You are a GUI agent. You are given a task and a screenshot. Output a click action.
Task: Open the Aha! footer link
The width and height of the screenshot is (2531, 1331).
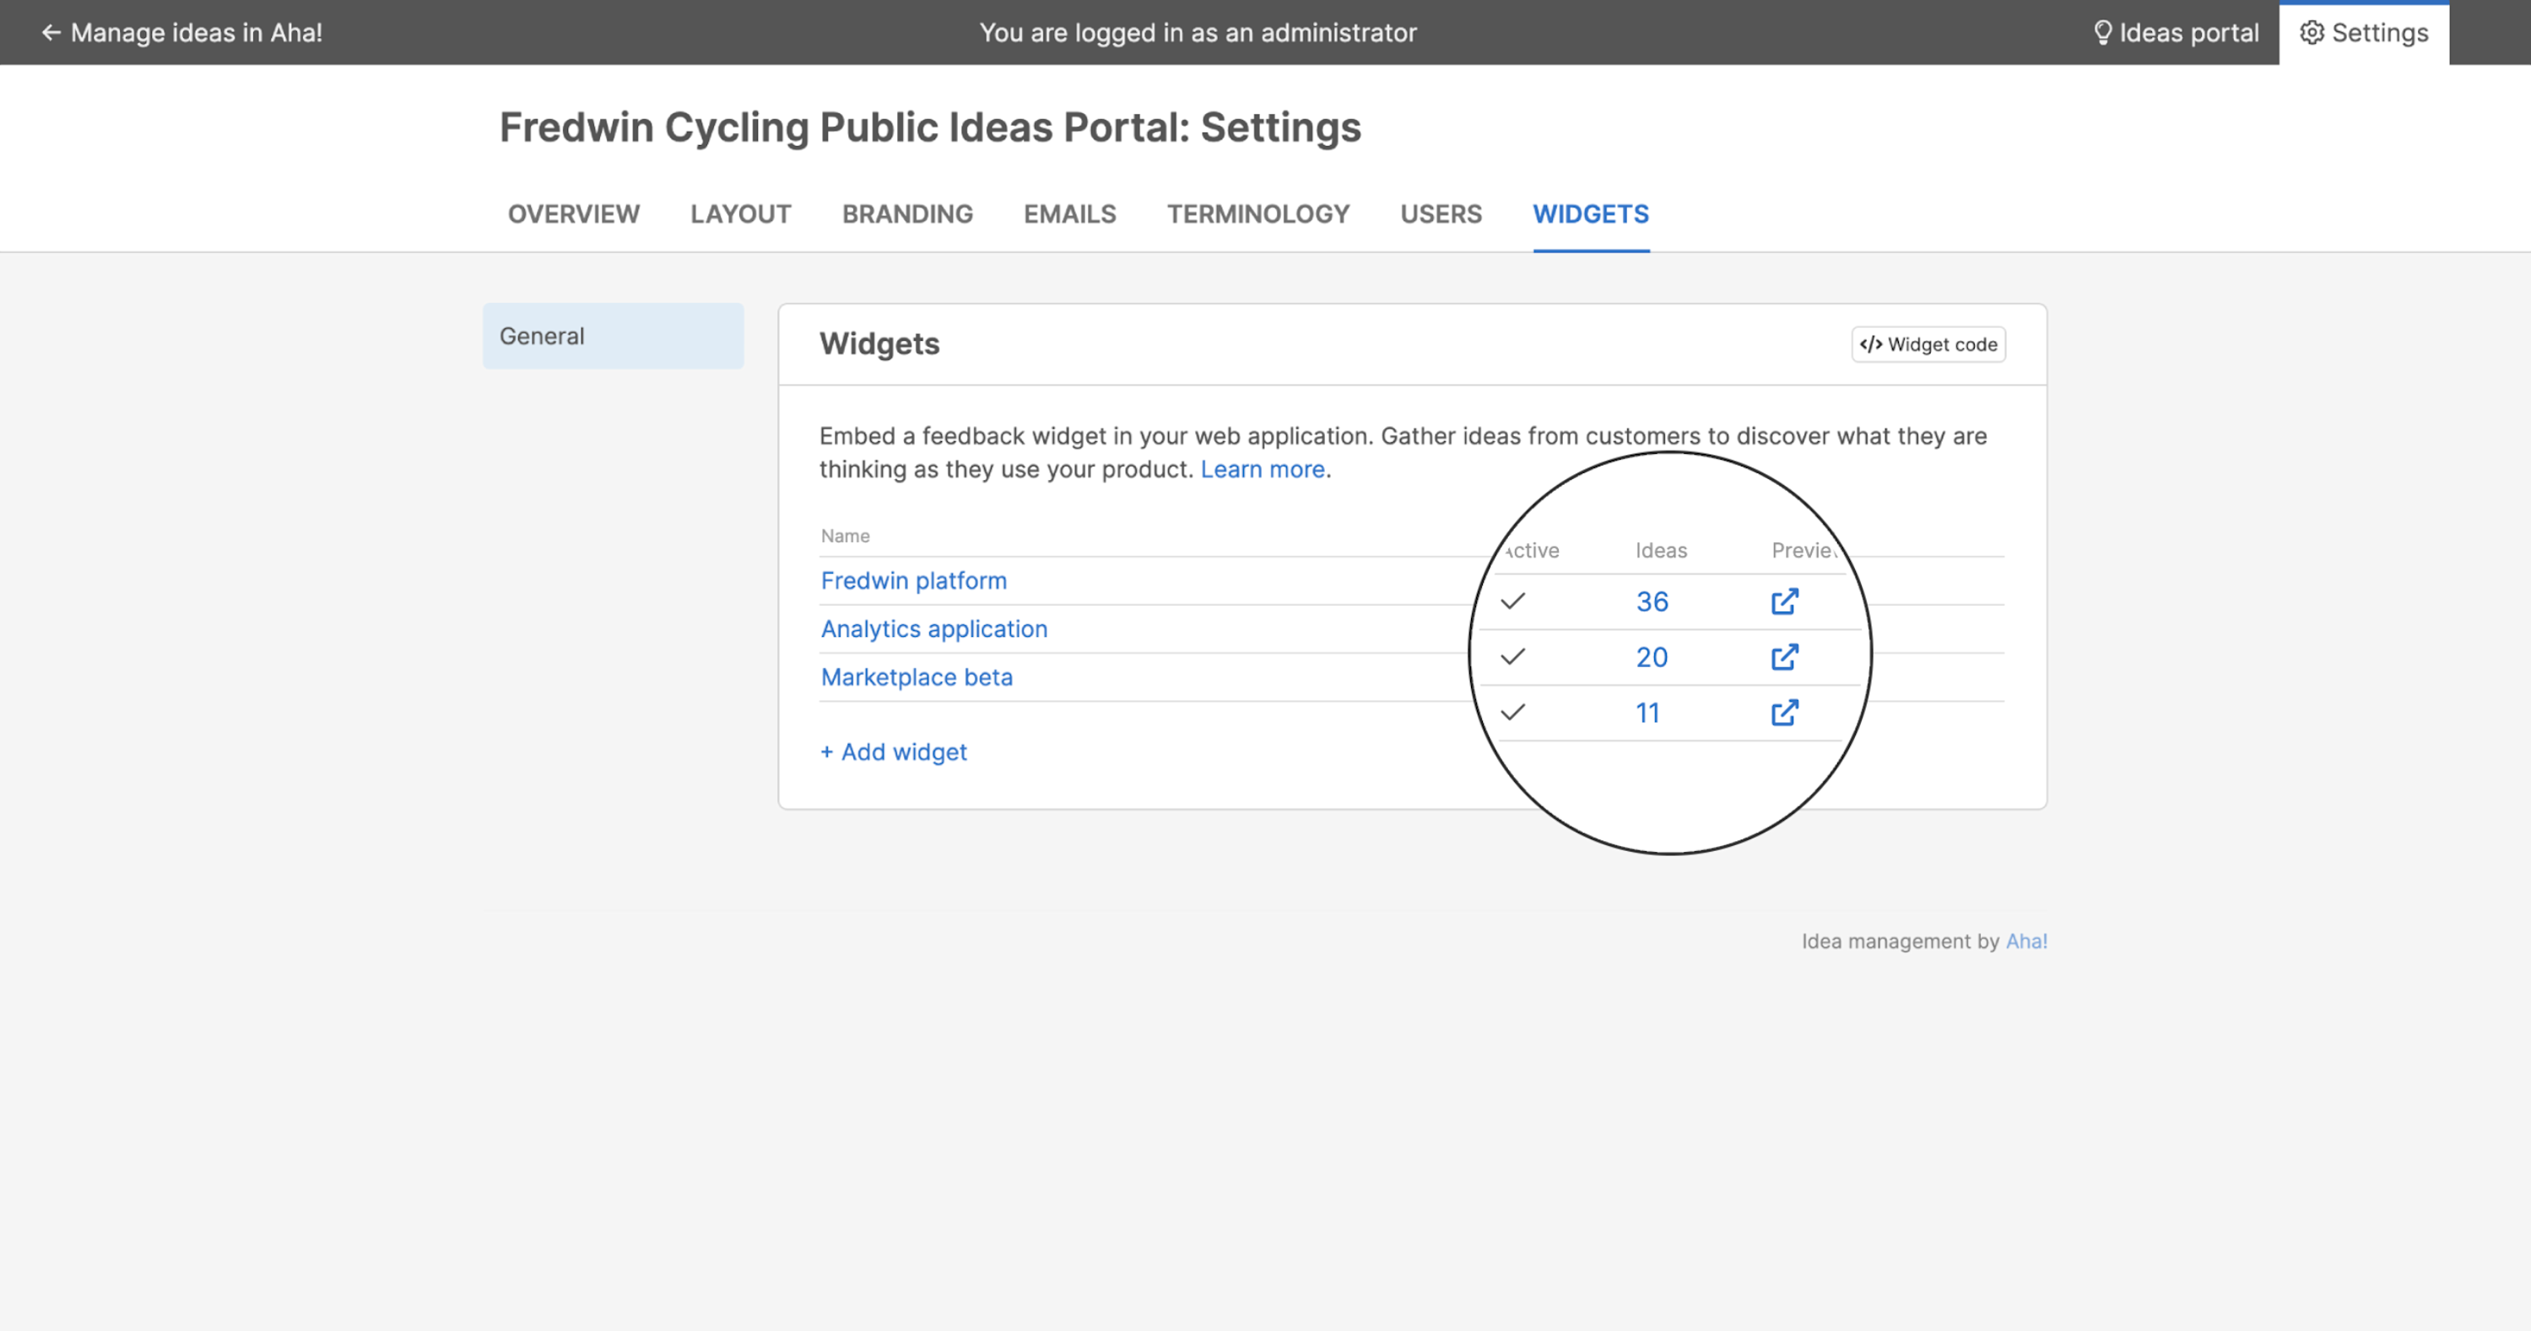pyautogui.click(x=2026, y=941)
